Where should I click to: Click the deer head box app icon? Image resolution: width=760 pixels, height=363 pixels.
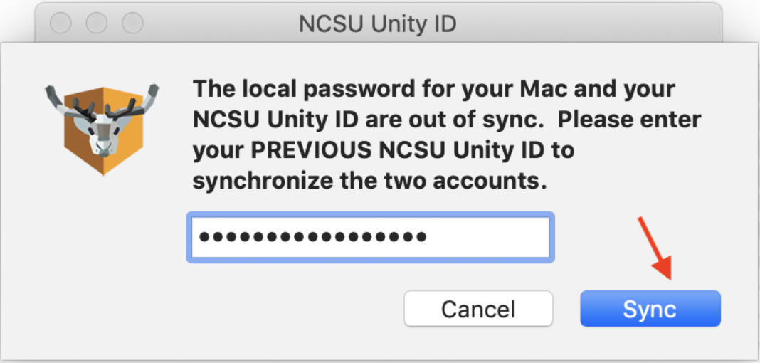tap(102, 128)
